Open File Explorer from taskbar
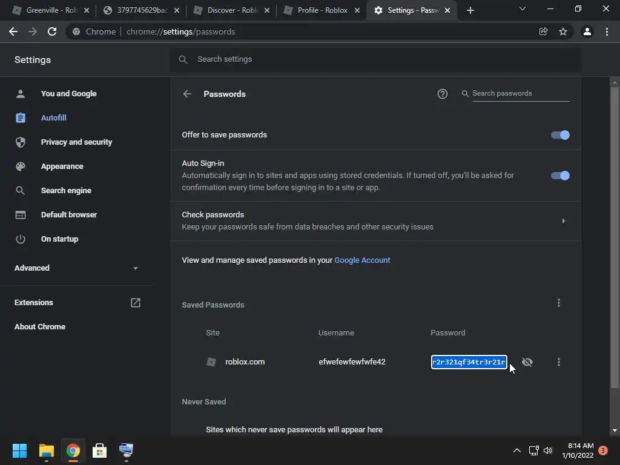This screenshot has width=620, height=465. click(x=46, y=450)
